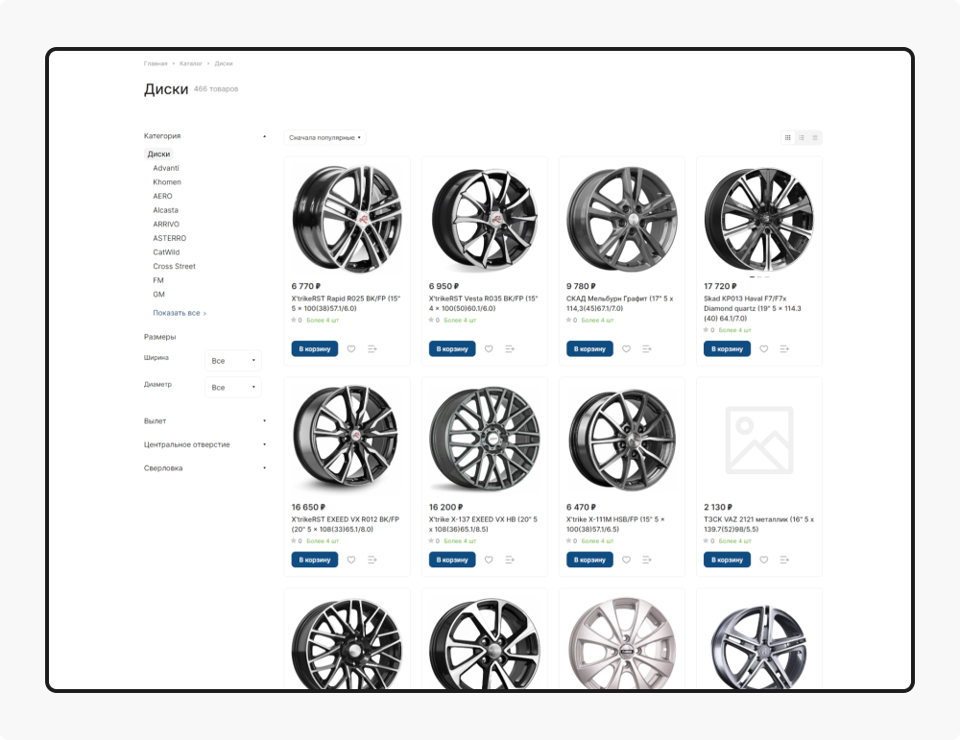
Task: Favorite the X'trikeRST EXEED VX R012 wheel
Action: coord(350,560)
